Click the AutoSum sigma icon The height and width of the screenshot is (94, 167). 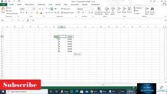135,8
